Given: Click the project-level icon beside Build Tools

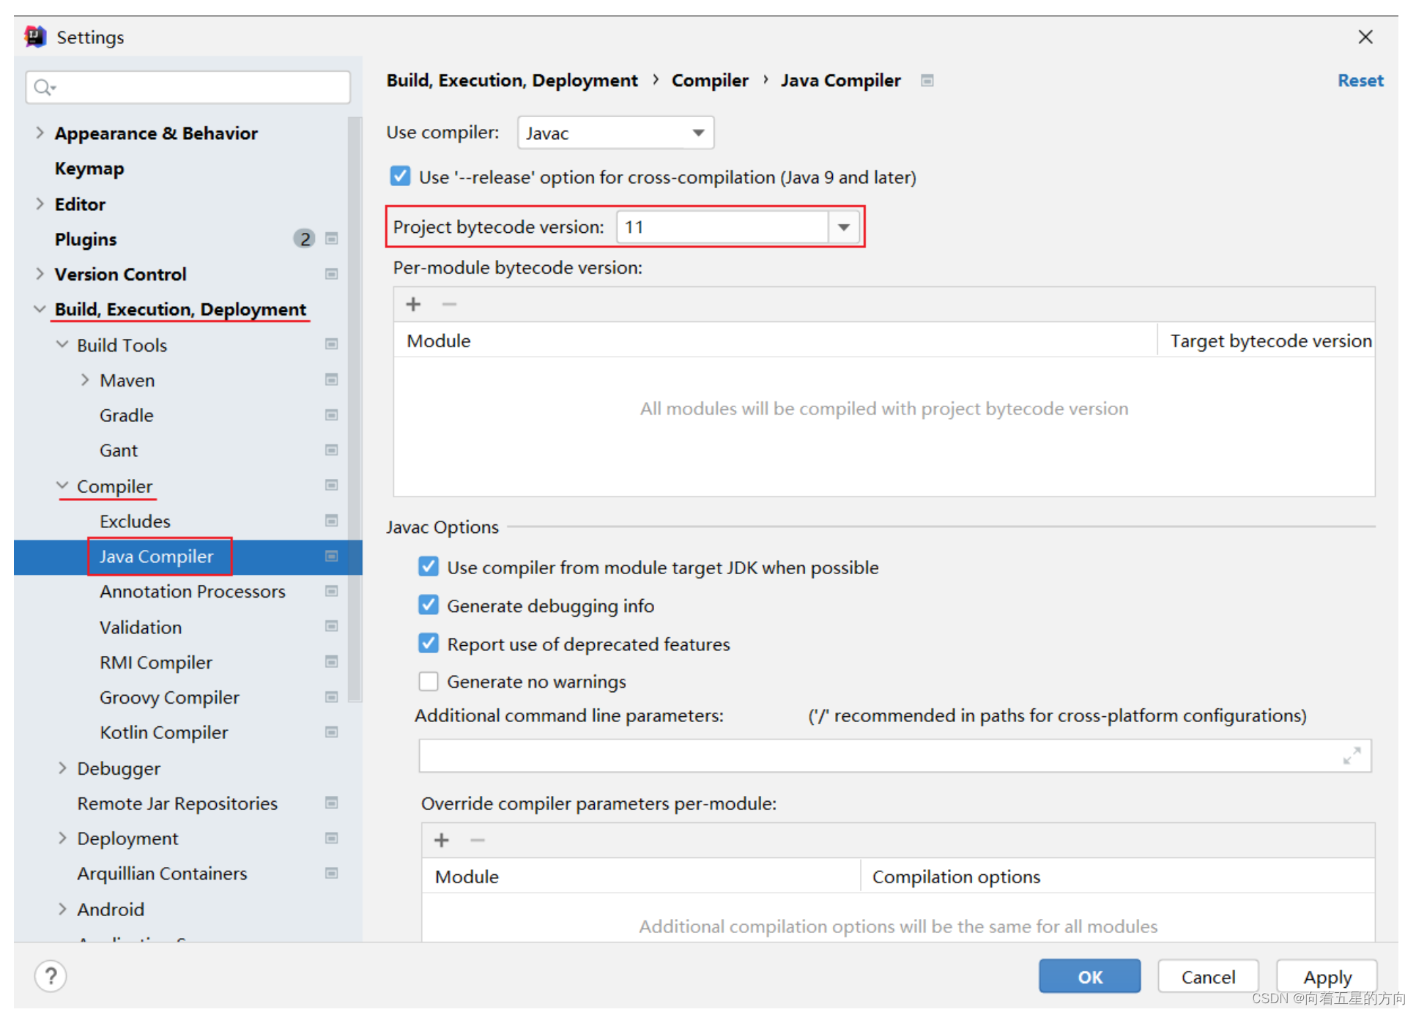Looking at the screenshot, I should 332,344.
